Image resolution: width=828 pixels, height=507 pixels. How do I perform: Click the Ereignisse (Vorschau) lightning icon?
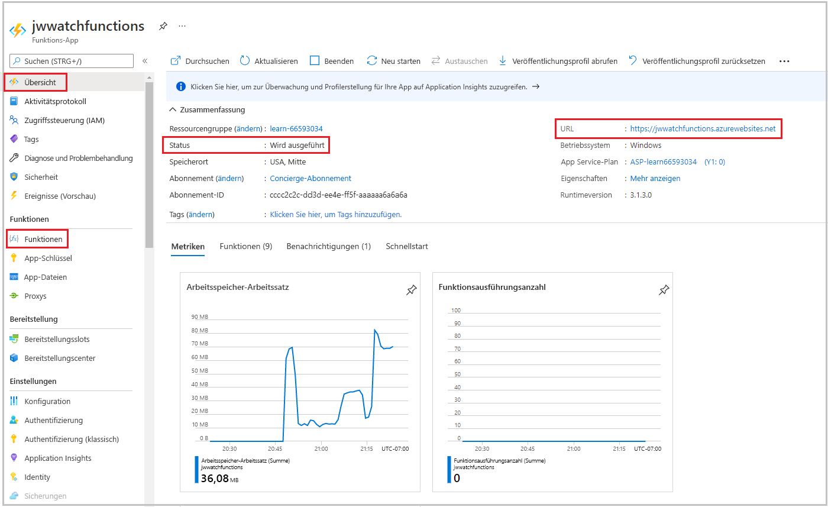pos(14,196)
